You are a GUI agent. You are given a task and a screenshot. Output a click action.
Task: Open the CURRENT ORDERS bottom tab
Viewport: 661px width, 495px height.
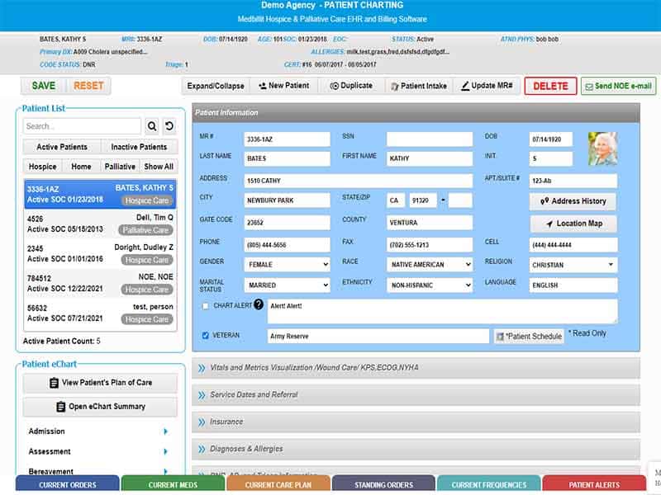coord(68,484)
